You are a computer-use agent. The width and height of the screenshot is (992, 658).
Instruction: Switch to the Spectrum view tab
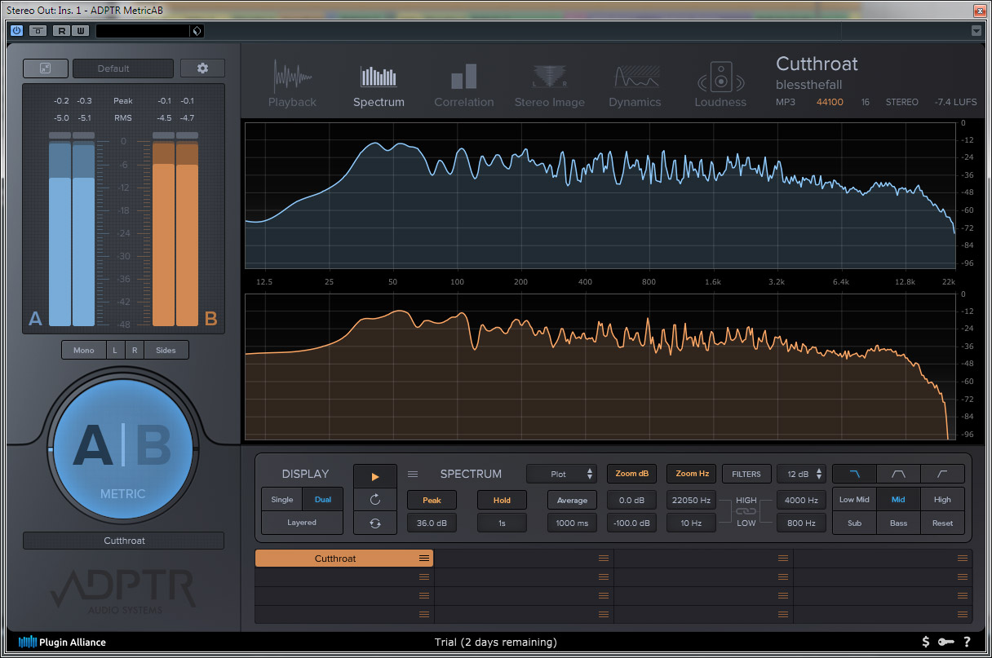pos(379,84)
